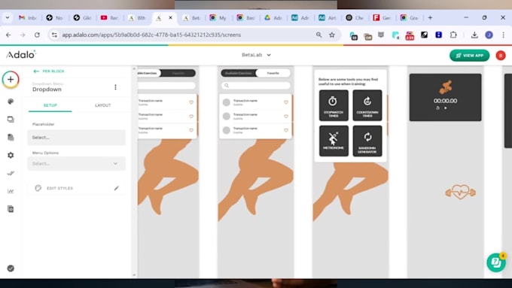Select Favorite toggle on second screen

coord(273,73)
